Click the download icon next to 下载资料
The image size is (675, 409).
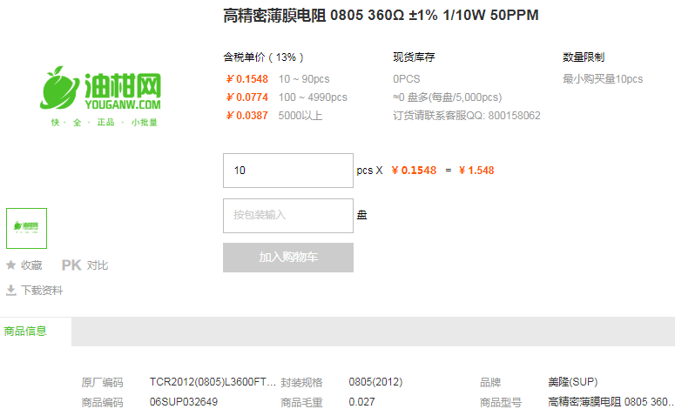coord(11,291)
